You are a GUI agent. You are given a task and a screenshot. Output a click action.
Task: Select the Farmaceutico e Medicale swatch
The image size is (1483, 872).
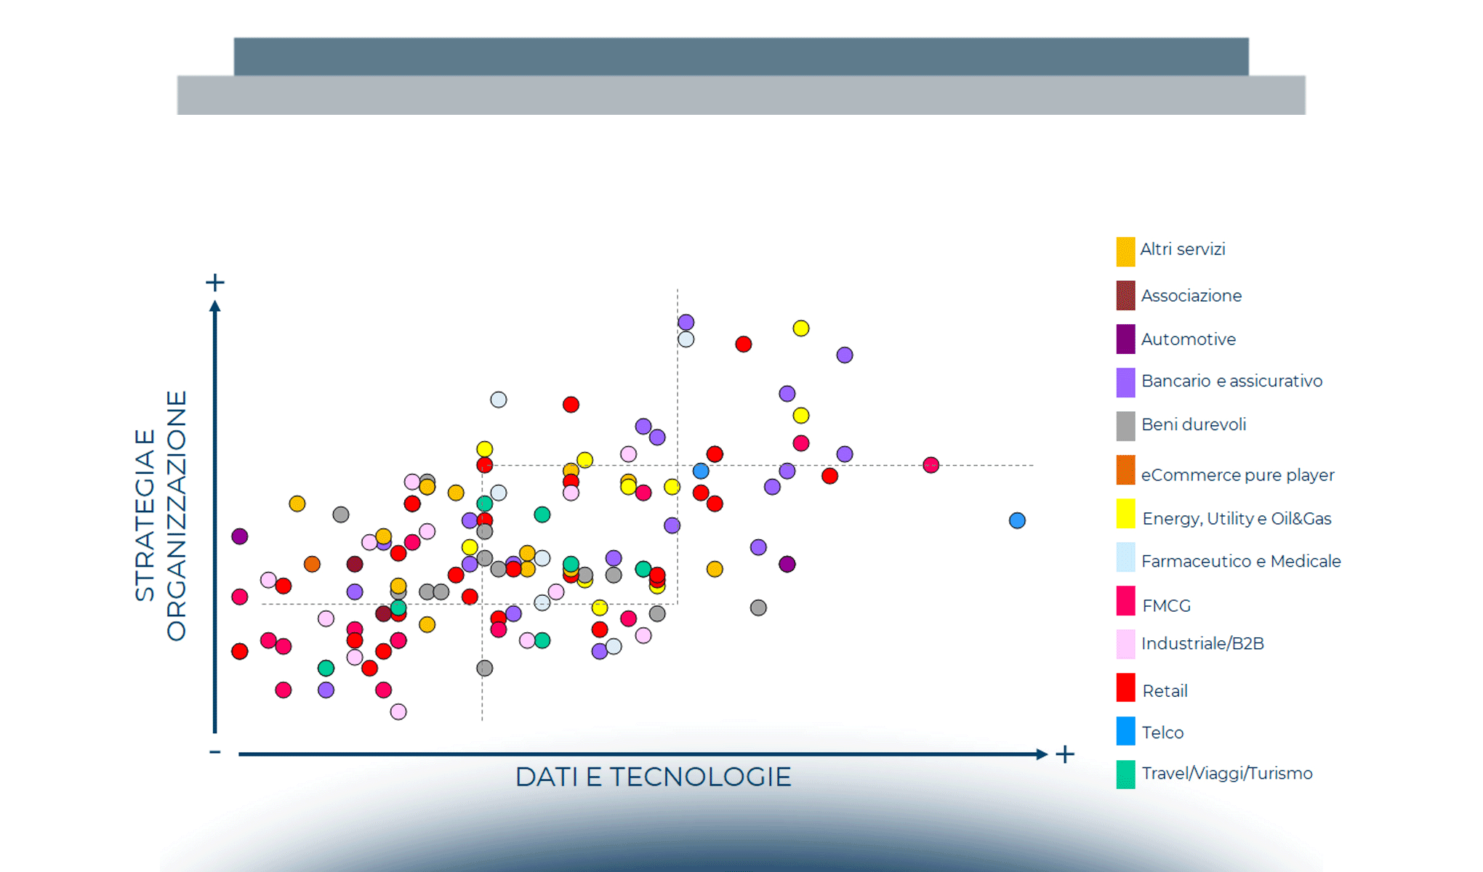(x=1125, y=557)
